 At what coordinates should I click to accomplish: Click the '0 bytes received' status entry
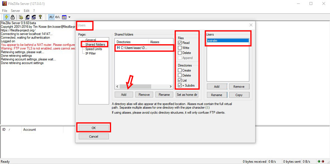[x=254, y=162]
